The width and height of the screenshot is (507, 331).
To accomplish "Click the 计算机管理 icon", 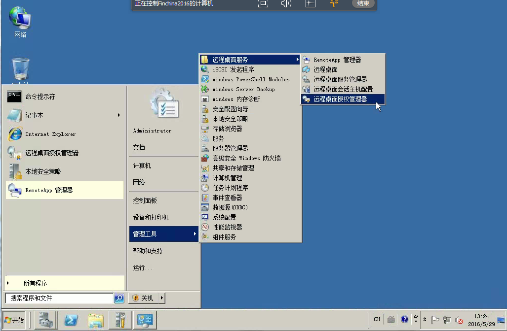I will pos(205,178).
